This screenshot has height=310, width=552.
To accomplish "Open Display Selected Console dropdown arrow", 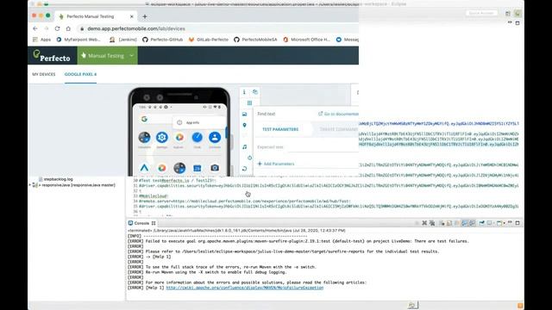I will click(494, 223).
